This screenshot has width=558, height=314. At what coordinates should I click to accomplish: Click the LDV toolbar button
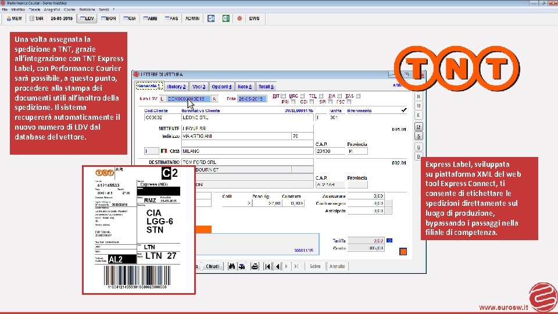87,19
